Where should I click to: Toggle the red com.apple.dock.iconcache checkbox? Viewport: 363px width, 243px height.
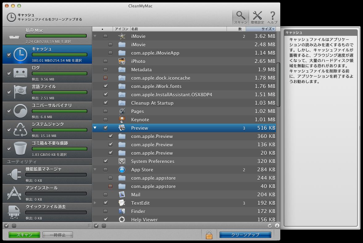pos(105,78)
